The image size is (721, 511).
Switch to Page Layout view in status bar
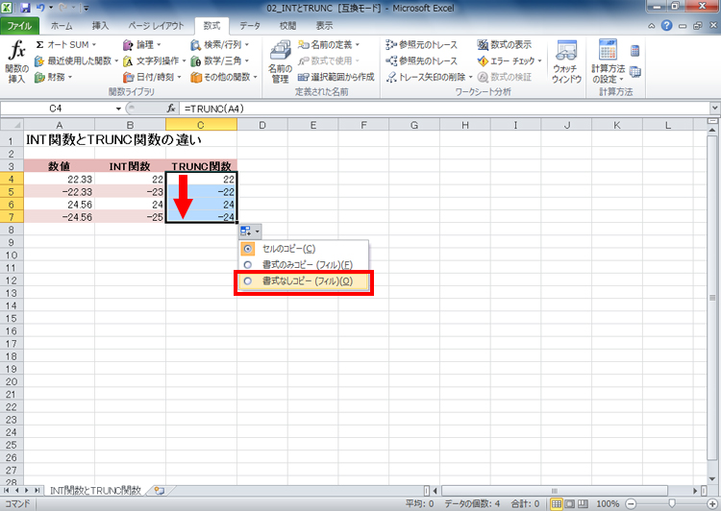[569, 503]
